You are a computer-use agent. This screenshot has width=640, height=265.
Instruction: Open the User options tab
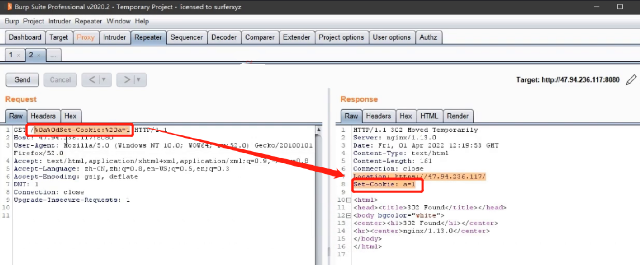click(392, 37)
